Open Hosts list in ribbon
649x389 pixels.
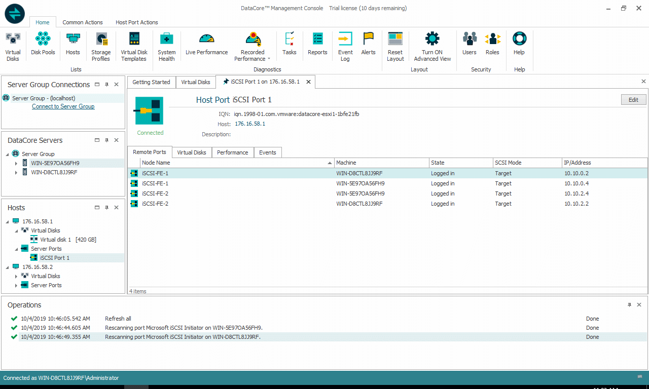73,44
